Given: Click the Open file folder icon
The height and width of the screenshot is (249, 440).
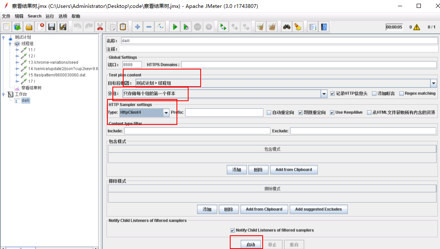Looking at the screenshot, I should pyautogui.click(x=29, y=27).
